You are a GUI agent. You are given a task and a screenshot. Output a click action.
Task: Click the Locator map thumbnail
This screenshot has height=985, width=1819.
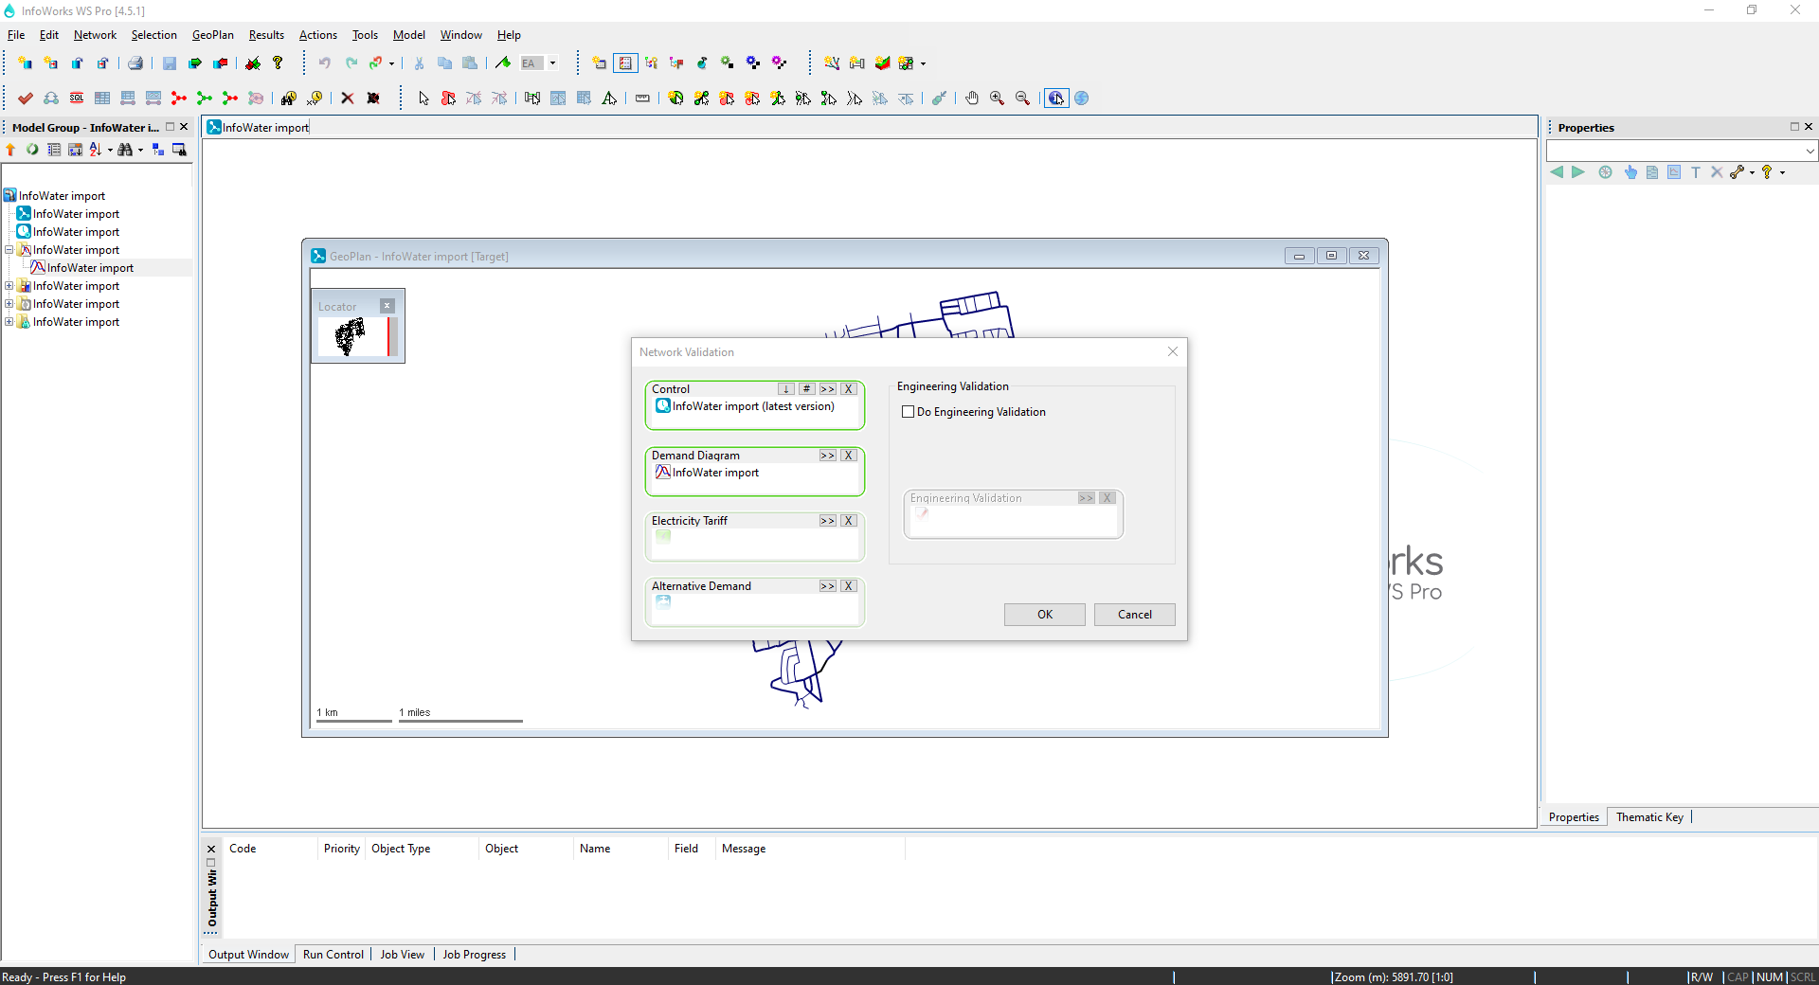click(x=351, y=336)
